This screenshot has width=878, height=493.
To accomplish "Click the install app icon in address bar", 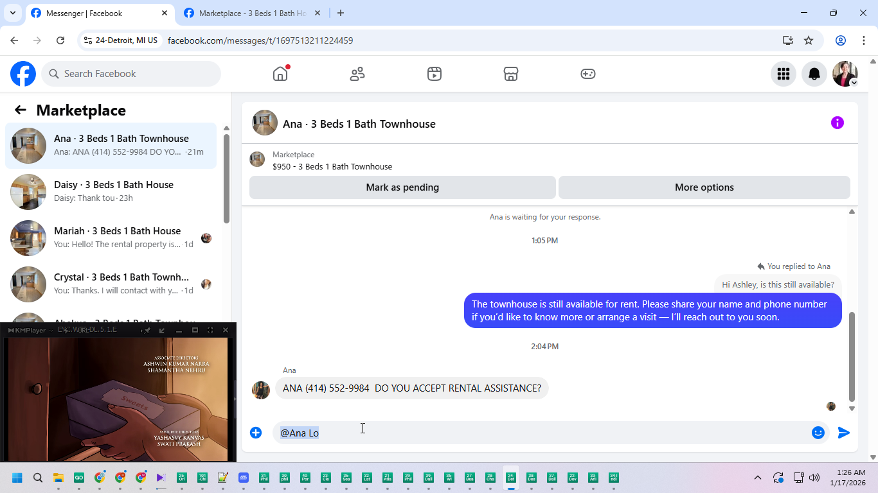I will [x=788, y=40].
